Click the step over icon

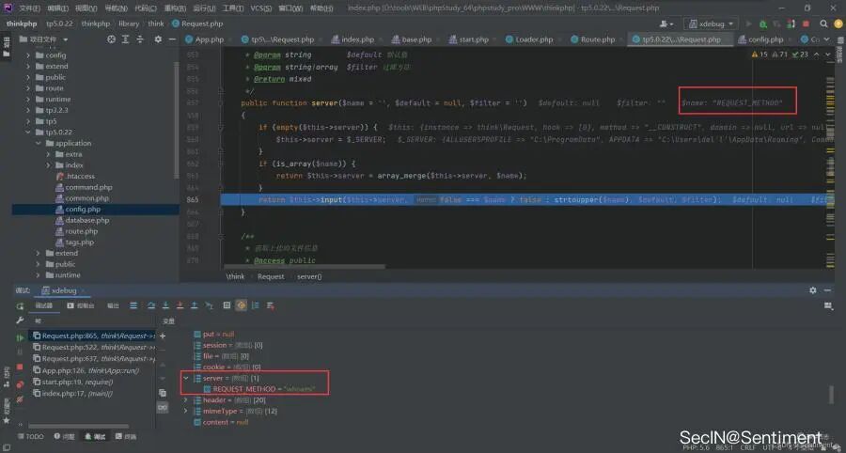[151, 305]
